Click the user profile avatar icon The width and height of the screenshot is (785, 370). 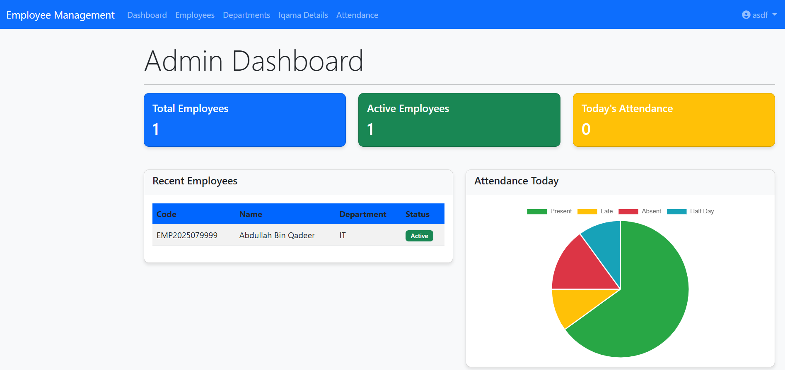tap(746, 15)
